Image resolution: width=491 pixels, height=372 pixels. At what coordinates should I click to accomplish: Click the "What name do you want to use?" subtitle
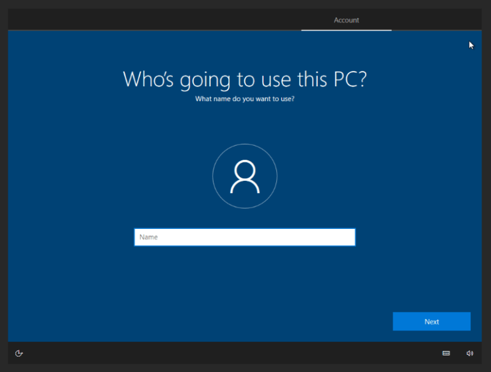click(245, 99)
